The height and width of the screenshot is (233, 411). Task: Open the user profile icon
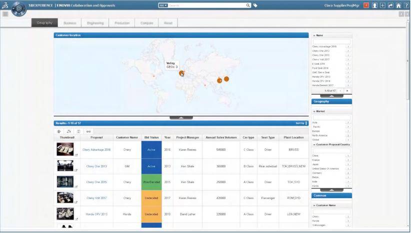point(374,5)
